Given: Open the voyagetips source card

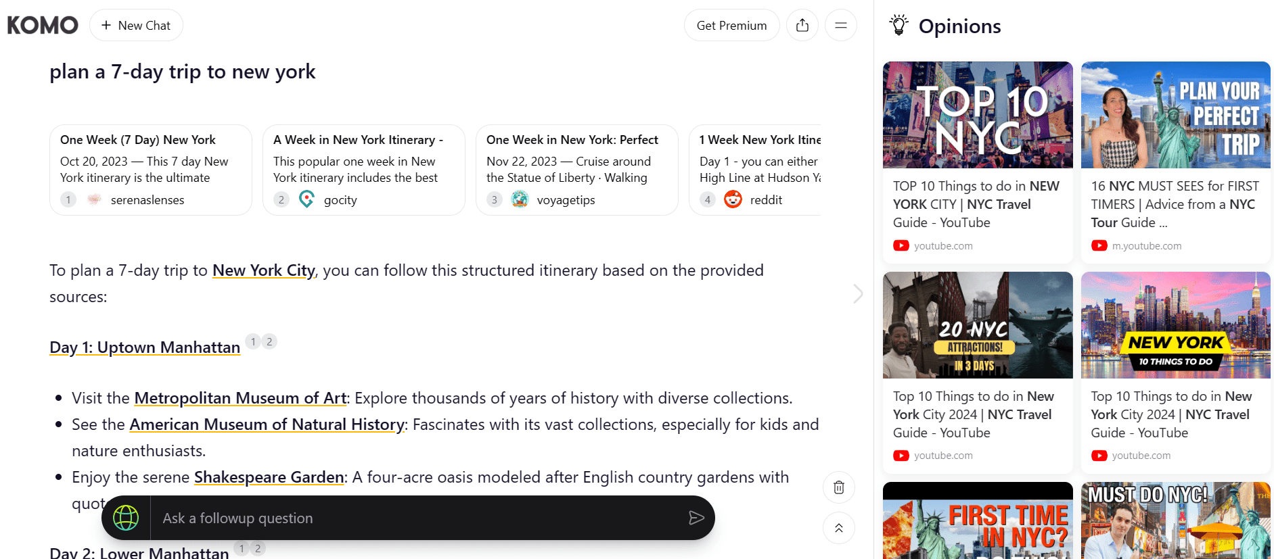Looking at the screenshot, I should 577,170.
